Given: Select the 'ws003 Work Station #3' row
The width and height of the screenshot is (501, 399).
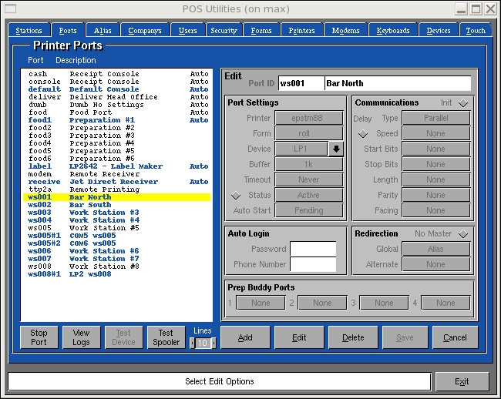Looking at the screenshot, I should [x=117, y=213].
